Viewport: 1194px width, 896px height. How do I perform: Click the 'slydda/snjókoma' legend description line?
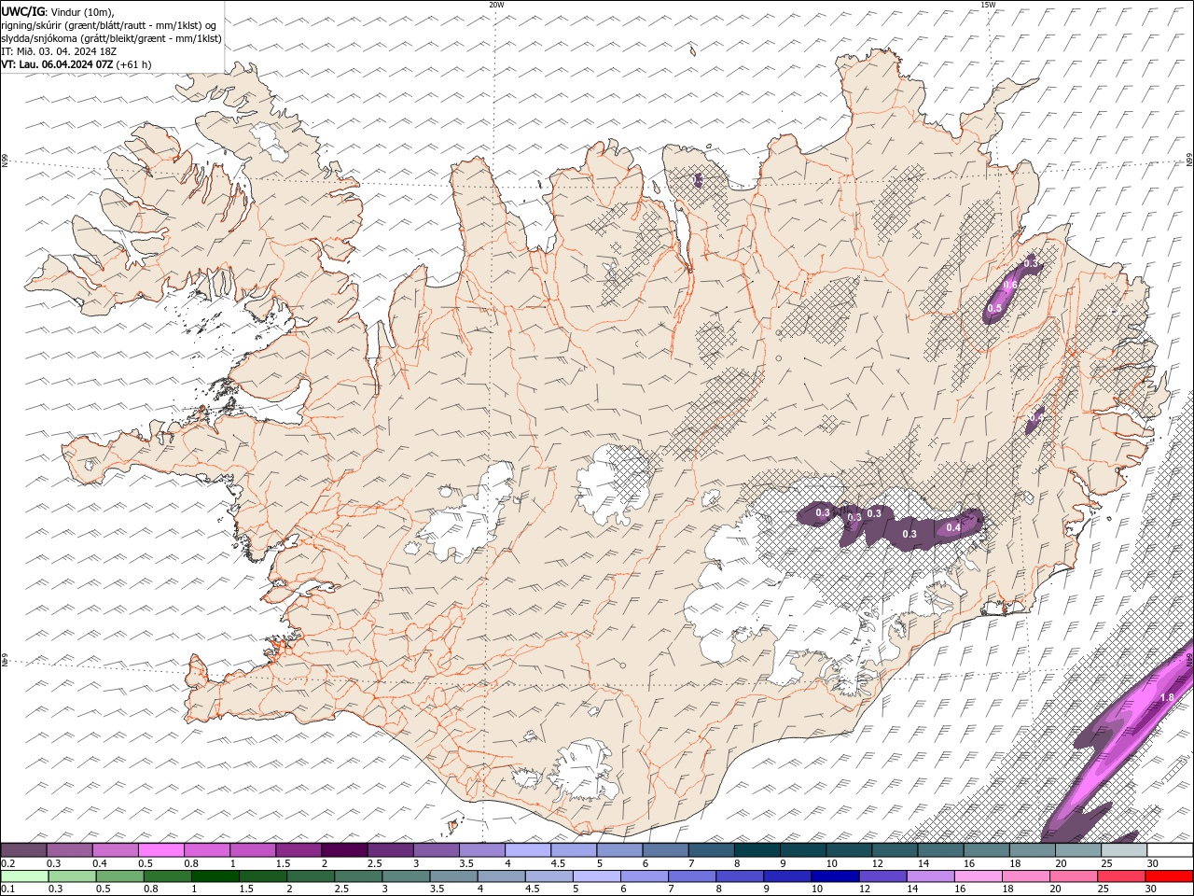pos(111,38)
